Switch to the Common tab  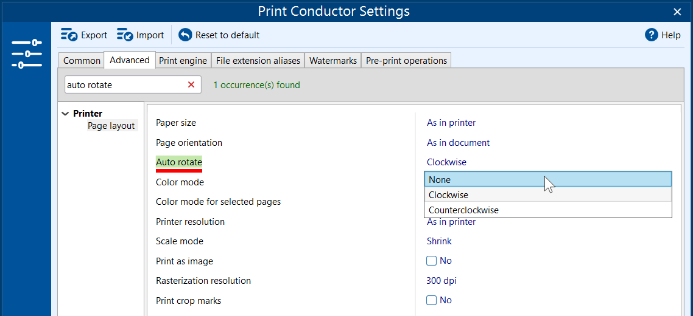click(82, 61)
